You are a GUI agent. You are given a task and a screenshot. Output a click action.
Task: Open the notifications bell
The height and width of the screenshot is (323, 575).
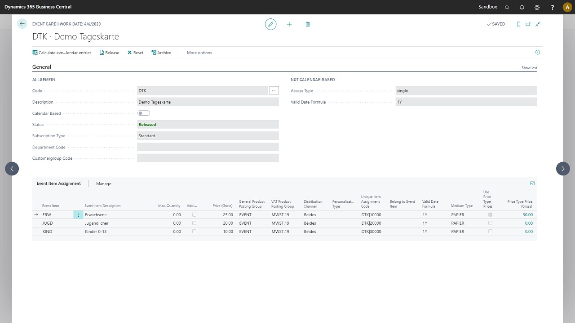tap(522, 7)
